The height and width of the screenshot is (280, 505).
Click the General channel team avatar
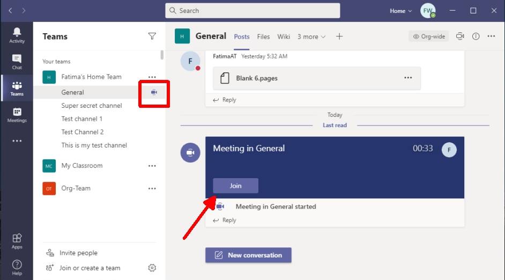coord(182,36)
